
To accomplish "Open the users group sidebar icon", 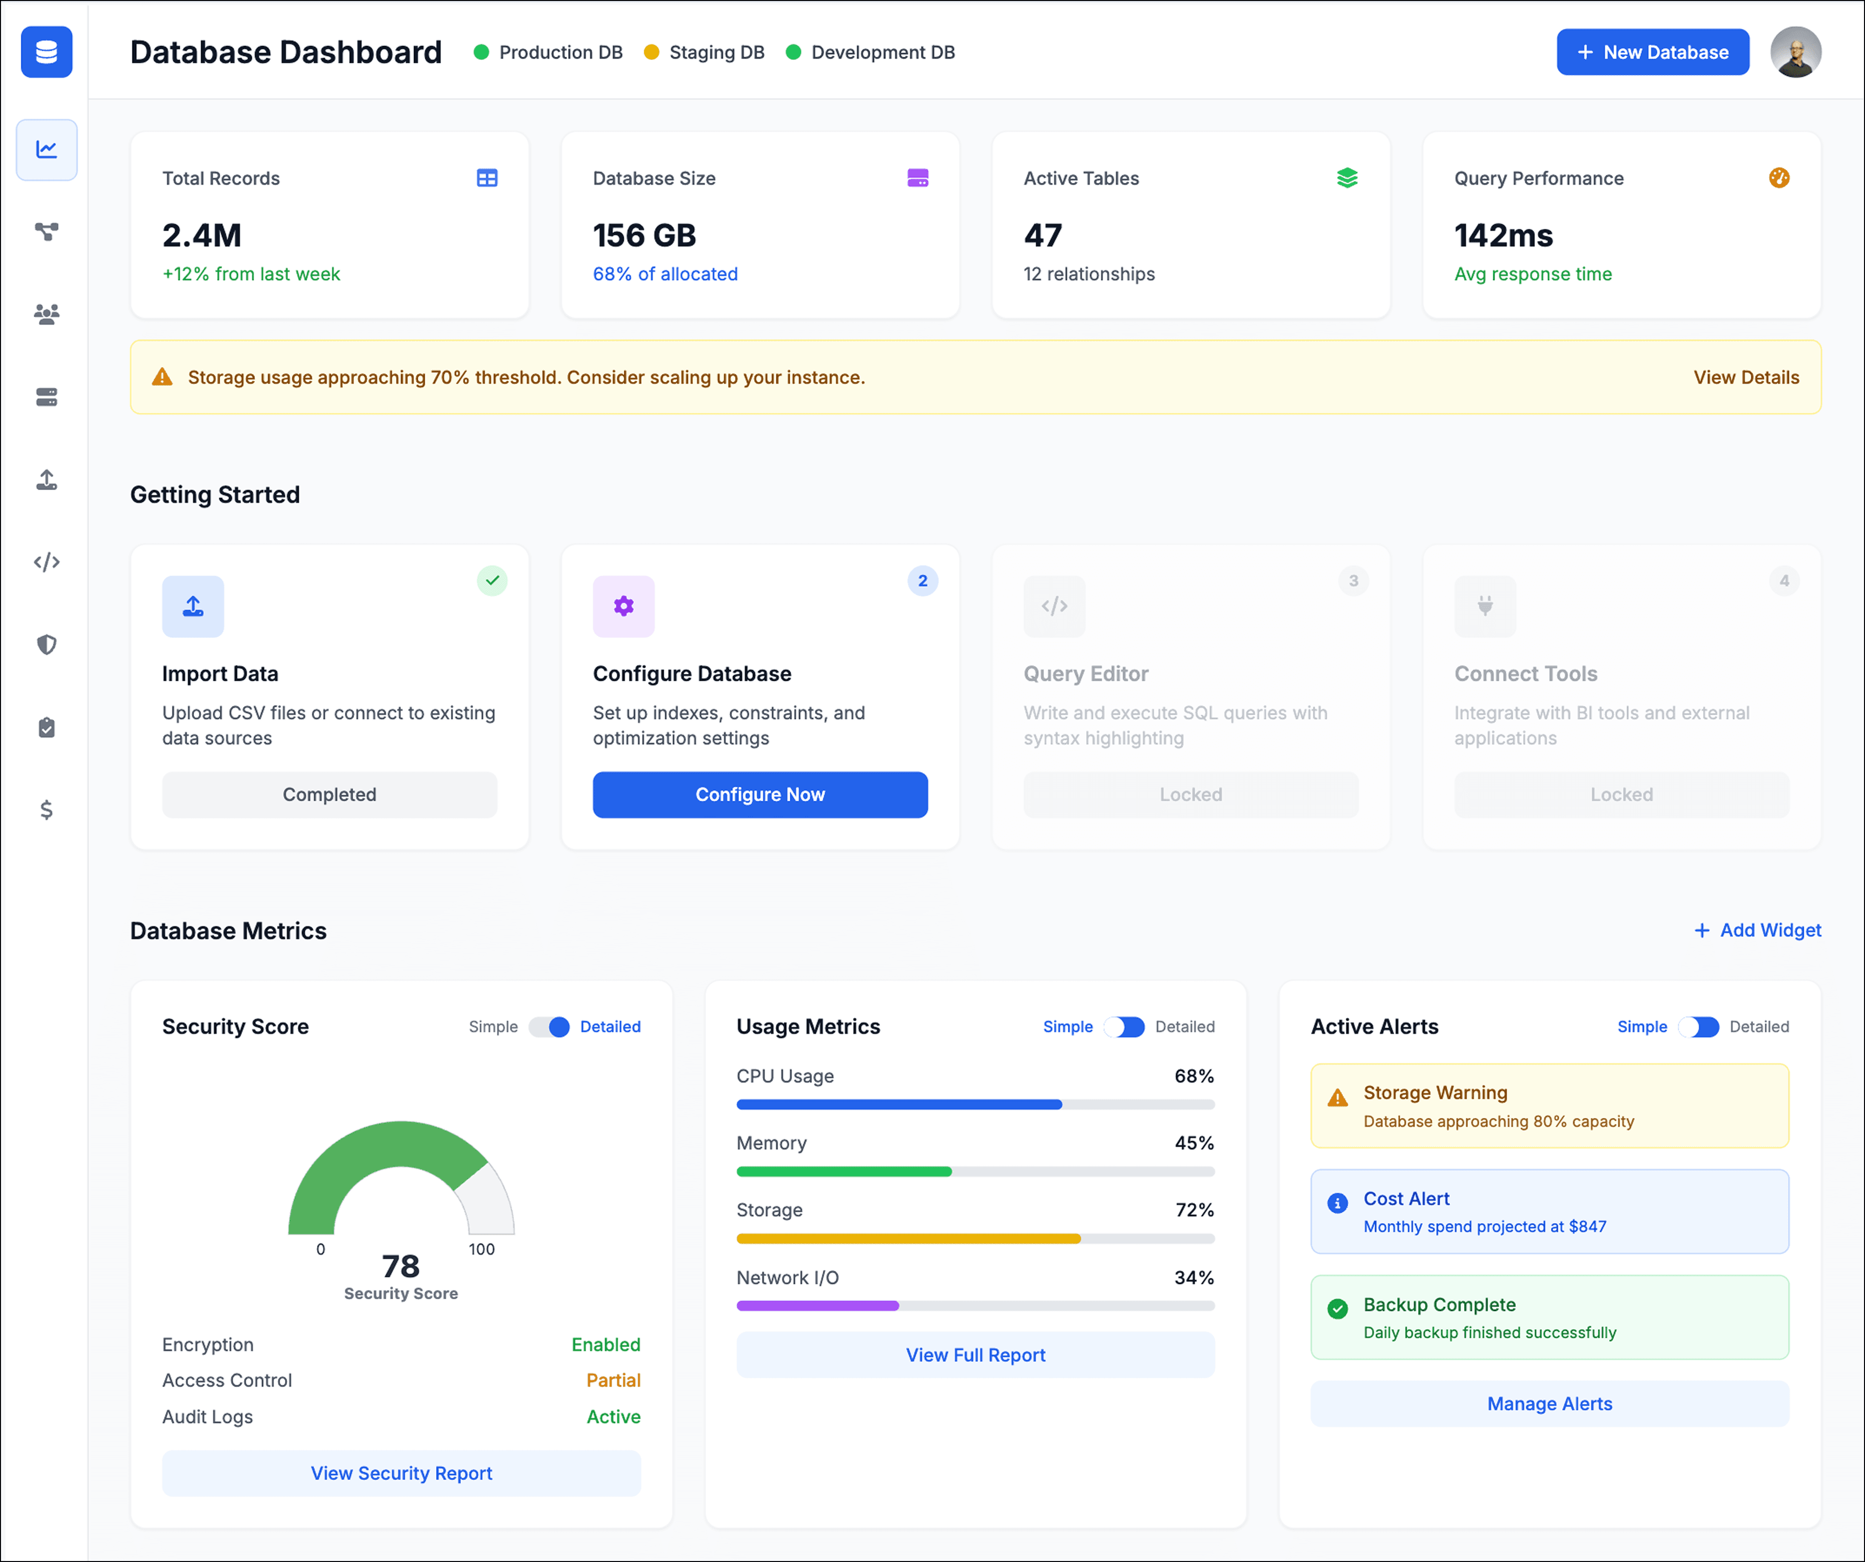I will coord(46,314).
